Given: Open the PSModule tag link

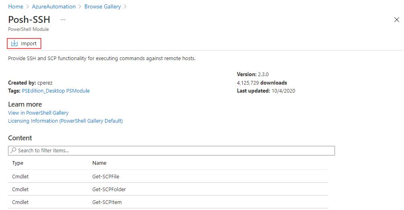Looking at the screenshot, I should [x=78, y=91].
